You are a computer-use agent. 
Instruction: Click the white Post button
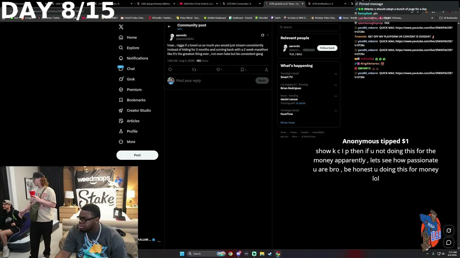pyautogui.click(x=137, y=155)
